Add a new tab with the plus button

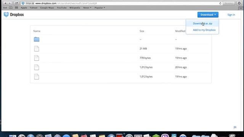[x=241, y=8]
